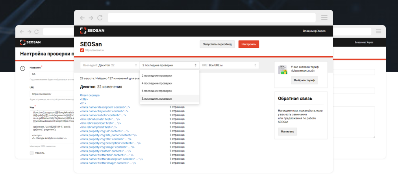The height and width of the screenshot is (192, 398).
Task: Click URL field with https://seosan.io/
Action: pos(52,94)
